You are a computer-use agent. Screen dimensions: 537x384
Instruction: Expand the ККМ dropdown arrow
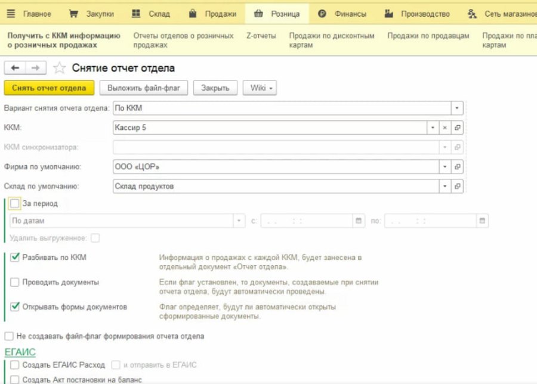[x=433, y=128]
